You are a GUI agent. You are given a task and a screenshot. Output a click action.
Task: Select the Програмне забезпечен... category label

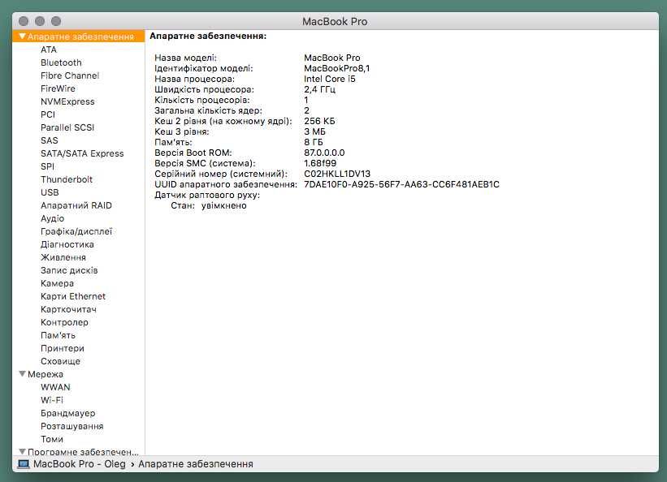(83, 451)
